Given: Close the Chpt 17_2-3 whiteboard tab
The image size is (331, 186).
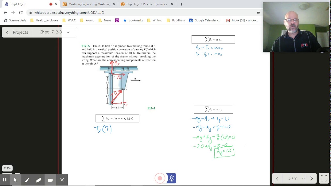Looking at the screenshot, I should [x=56, y=4].
